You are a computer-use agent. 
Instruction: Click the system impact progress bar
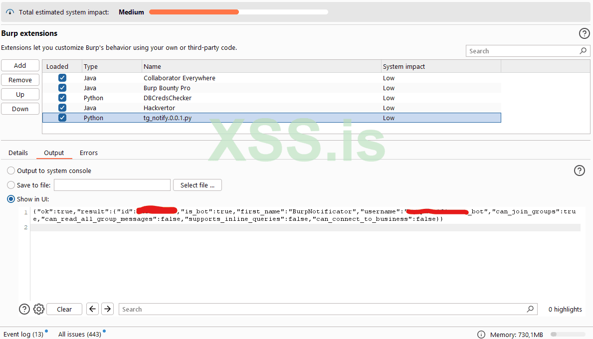tap(238, 12)
